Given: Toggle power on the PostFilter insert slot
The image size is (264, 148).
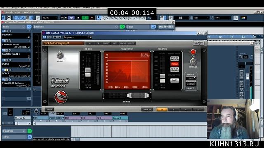Looking at the screenshot, I should (x=3, y=31).
